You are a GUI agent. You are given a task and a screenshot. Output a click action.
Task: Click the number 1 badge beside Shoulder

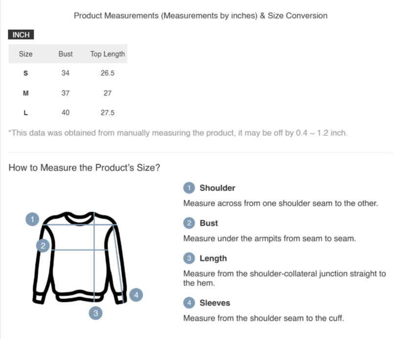[189, 188]
